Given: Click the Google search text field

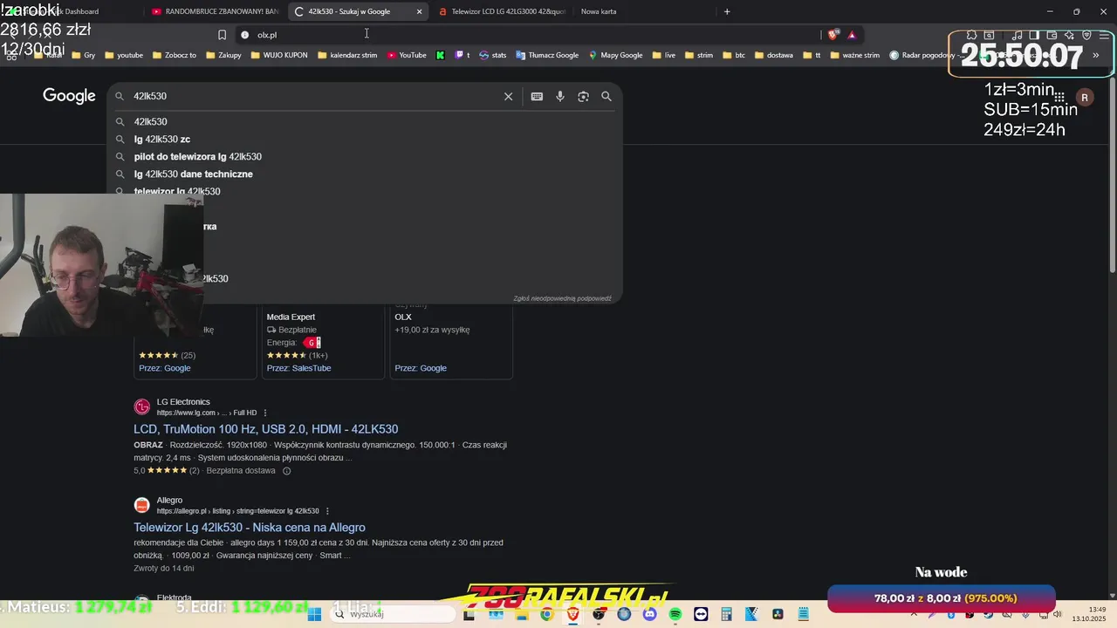Looking at the screenshot, I should (314, 96).
